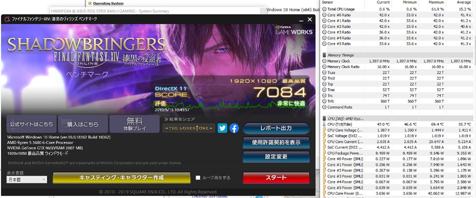Click the Average column header
476x198 pixels.
pyautogui.click(x=464, y=2)
